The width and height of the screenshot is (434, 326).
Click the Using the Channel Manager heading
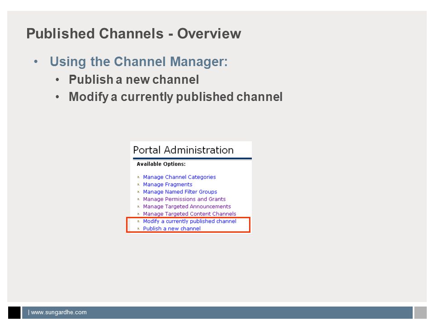tap(139, 62)
